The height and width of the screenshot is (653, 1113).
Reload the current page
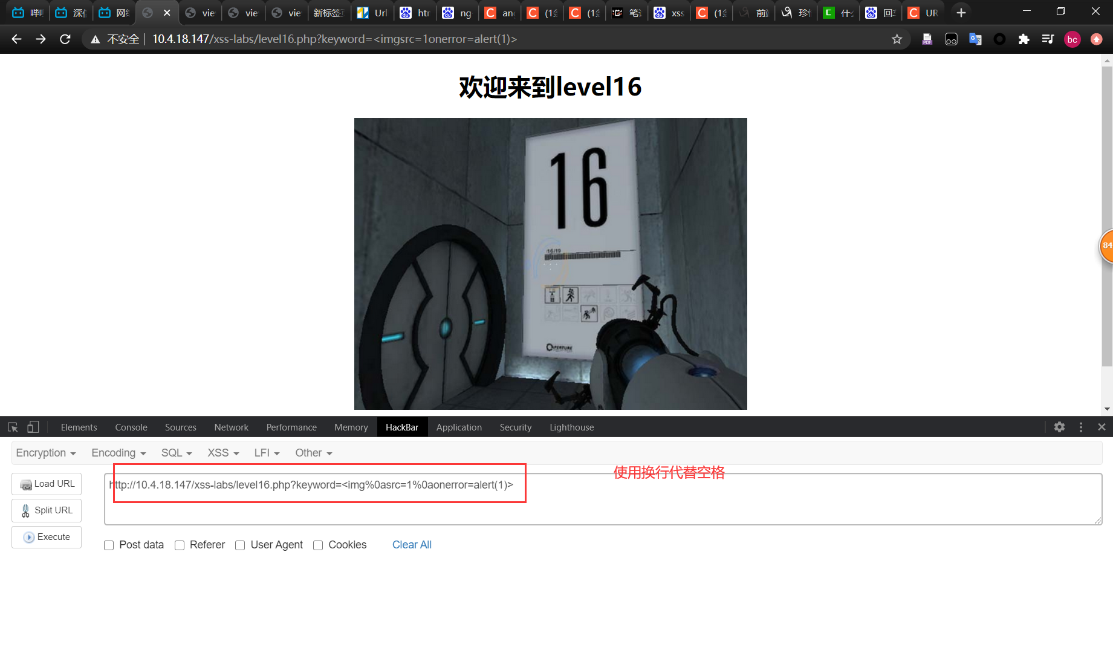(65, 39)
